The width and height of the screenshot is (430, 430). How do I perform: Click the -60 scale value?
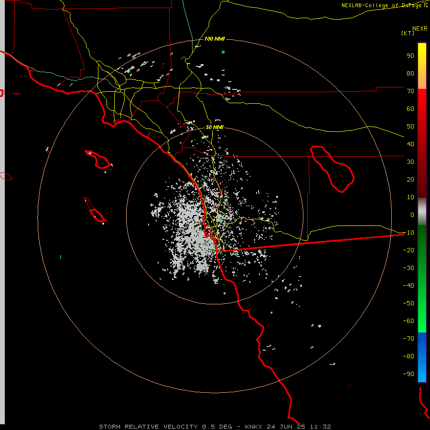coord(408,321)
